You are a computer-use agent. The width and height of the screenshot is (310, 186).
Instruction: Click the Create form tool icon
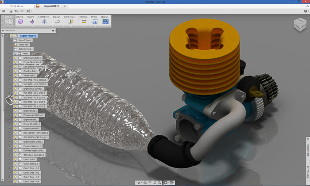(x=20, y=21)
